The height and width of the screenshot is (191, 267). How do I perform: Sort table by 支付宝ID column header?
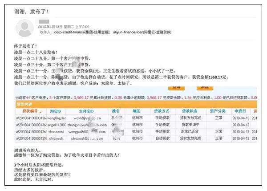(x=86, y=111)
